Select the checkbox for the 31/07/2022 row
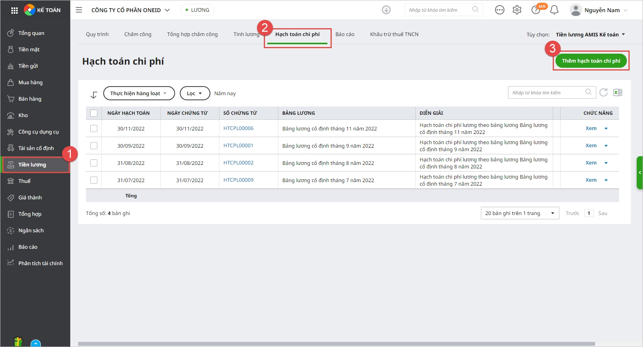 coord(94,180)
